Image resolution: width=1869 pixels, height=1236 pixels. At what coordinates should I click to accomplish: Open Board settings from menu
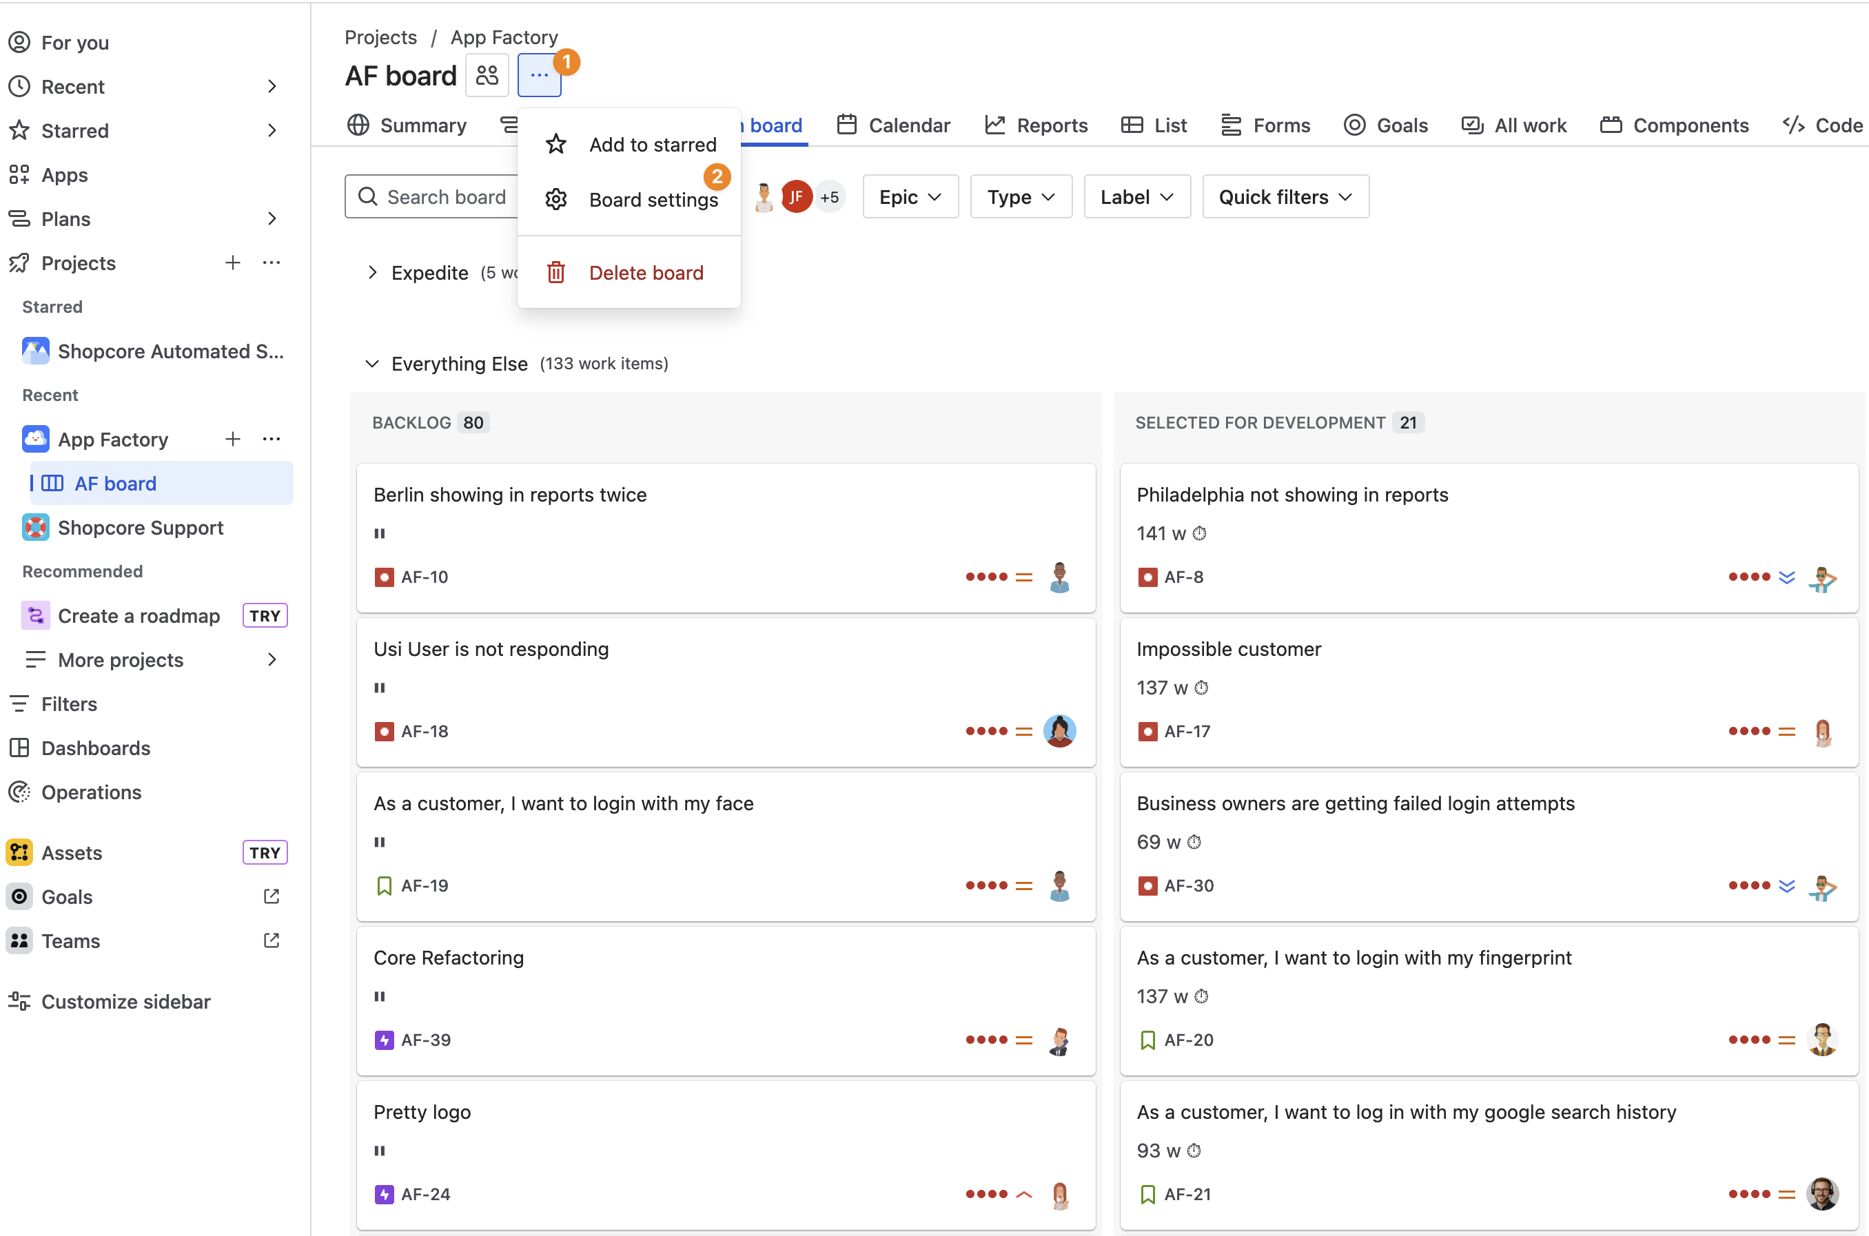pos(629,199)
